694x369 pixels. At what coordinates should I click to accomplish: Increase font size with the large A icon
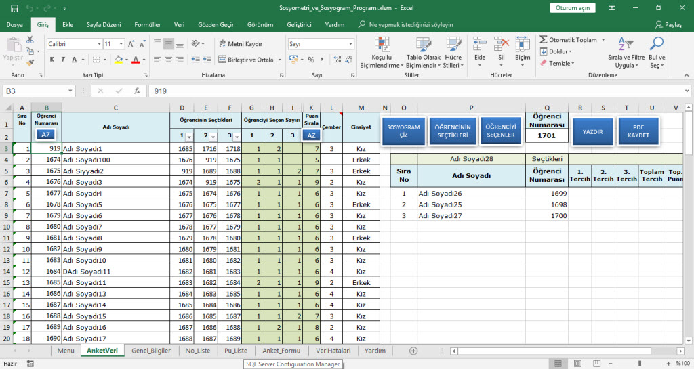coord(131,44)
